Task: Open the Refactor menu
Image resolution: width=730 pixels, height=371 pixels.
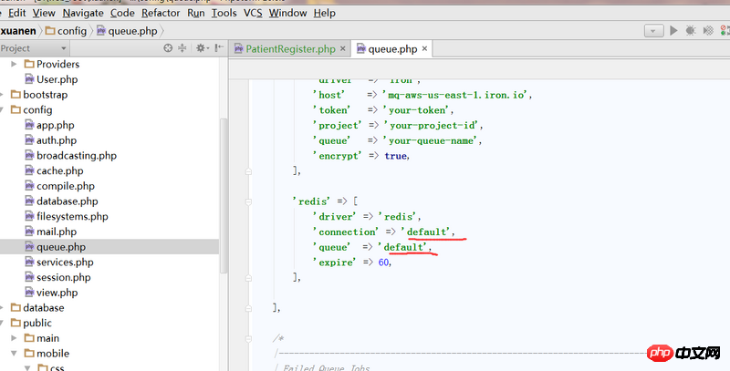Action: (161, 14)
